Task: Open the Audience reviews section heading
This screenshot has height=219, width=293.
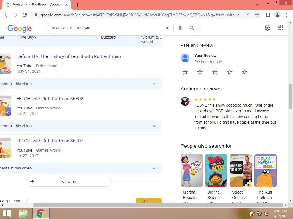Action: pos(201,89)
